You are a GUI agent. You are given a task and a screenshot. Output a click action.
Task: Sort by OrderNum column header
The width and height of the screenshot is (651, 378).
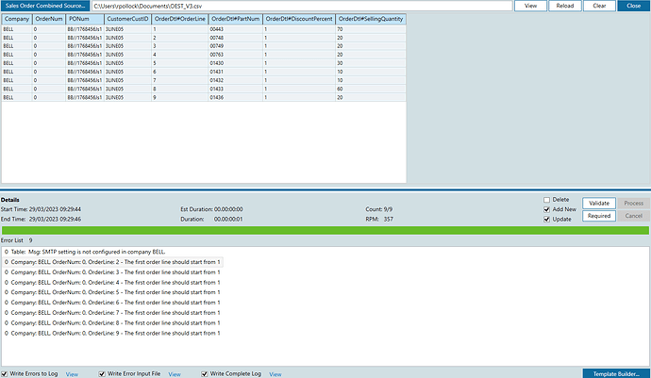(x=49, y=19)
